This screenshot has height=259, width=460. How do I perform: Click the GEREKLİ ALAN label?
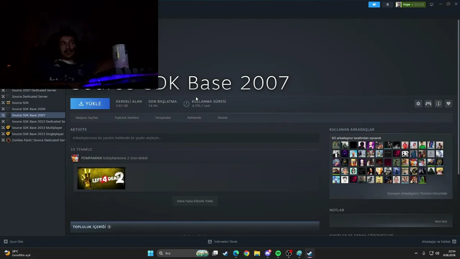coord(129,101)
